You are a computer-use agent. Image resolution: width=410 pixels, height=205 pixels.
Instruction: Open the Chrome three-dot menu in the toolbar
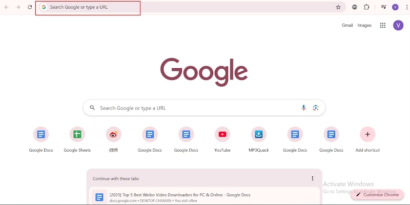click(406, 7)
